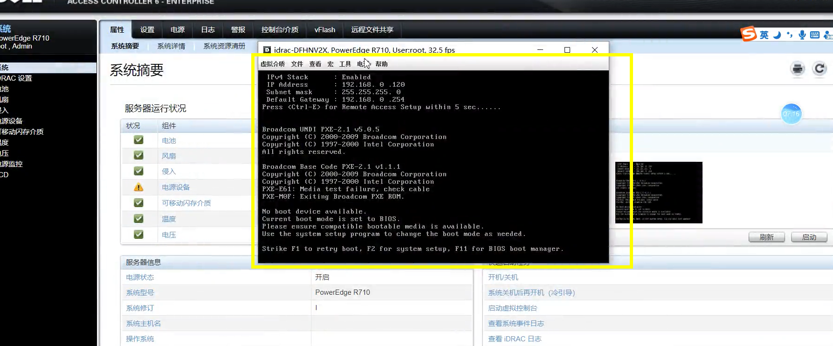Open the 侵入 component link
The height and width of the screenshot is (346, 833).
169,172
